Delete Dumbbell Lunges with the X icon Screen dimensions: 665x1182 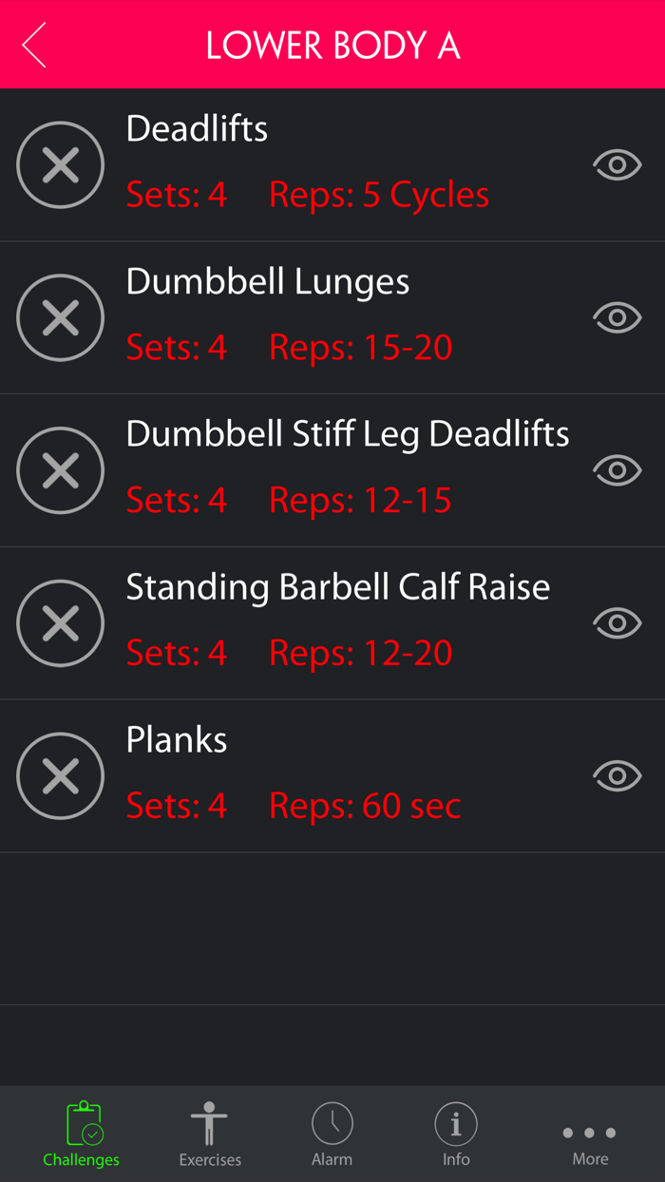60,317
